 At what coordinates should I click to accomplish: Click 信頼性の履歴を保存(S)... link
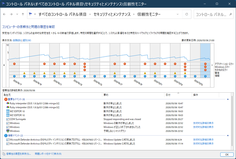18,154
